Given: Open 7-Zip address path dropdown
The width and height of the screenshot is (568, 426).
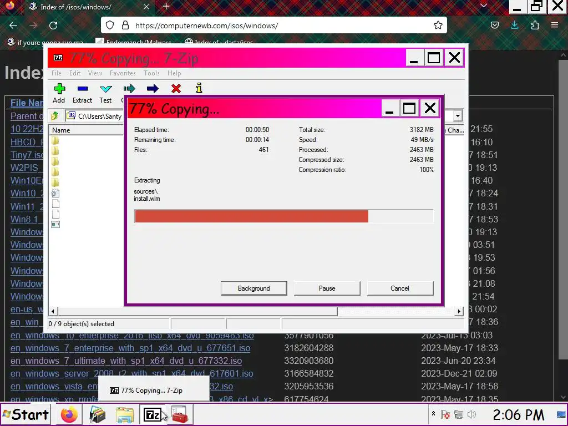Looking at the screenshot, I should click(458, 116).
